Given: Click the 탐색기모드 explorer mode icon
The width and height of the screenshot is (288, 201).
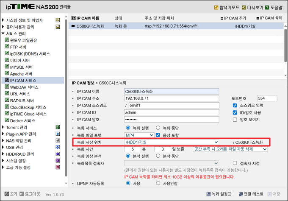Looking at the screenshot, I should click(217, 8).
